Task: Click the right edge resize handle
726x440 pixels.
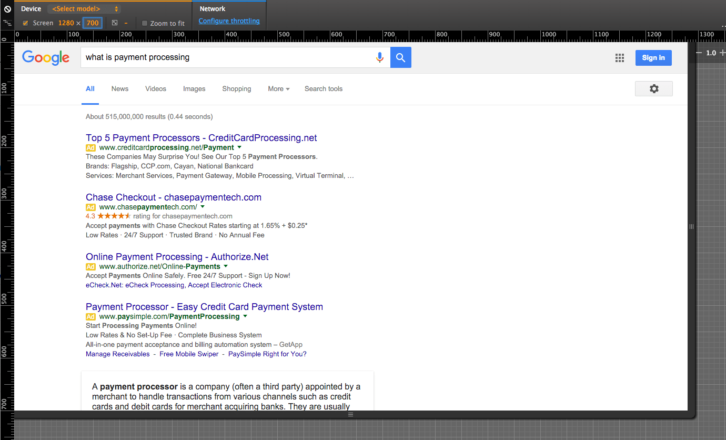Action: pos(691,226)
